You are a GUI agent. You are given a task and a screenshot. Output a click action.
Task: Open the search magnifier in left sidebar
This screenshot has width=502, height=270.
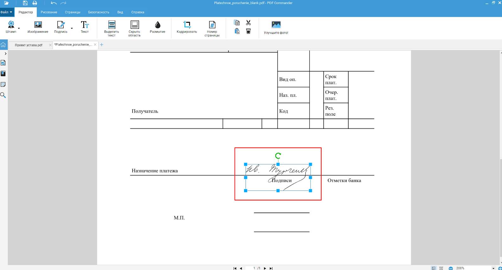3,95
